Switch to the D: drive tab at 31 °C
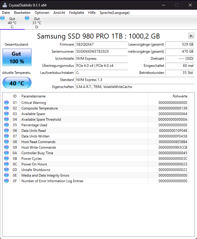 pyautogui.click(x=37, y=23)
